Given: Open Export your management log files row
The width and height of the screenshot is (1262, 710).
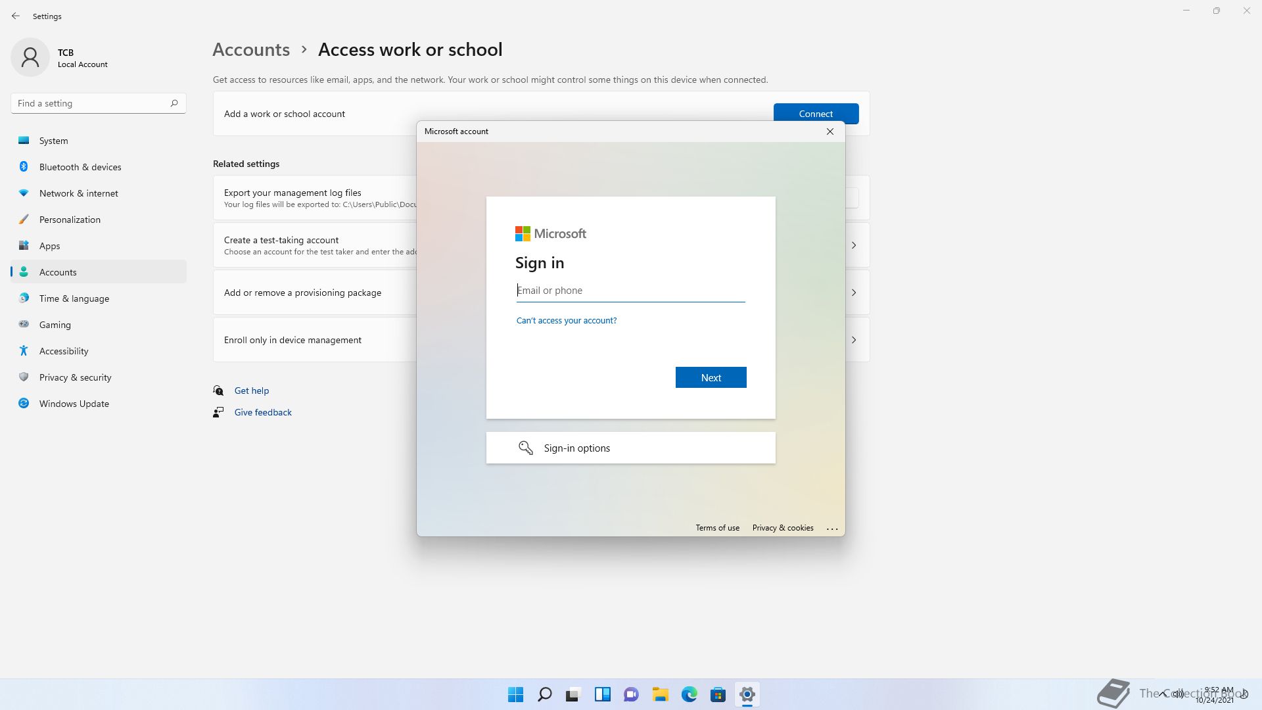Looking at the screenshot, I should tap(315, 198).
